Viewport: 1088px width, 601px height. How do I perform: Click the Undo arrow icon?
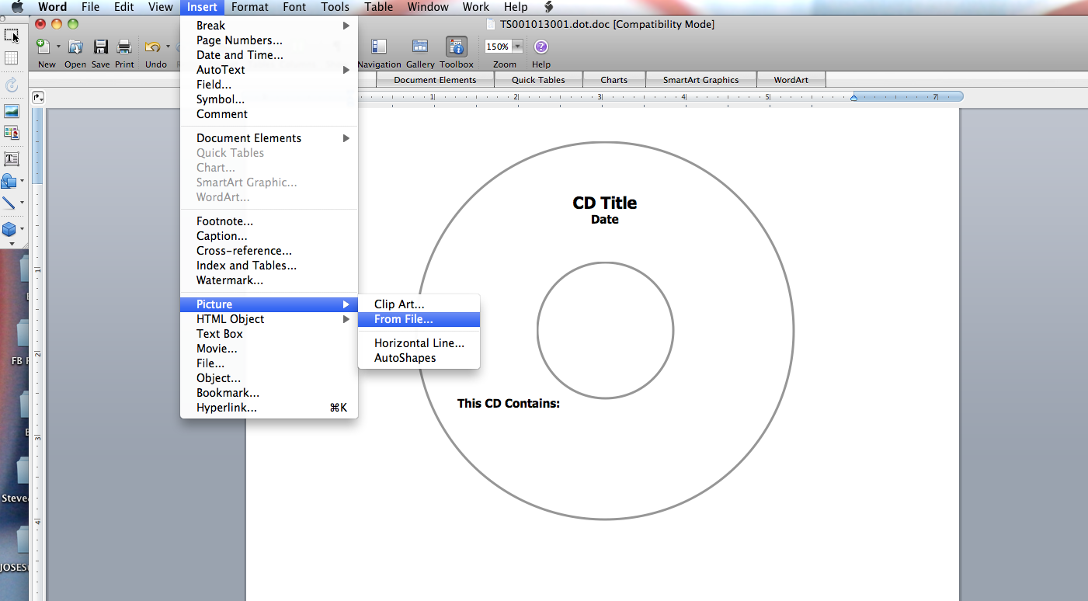tap(153, 47)
